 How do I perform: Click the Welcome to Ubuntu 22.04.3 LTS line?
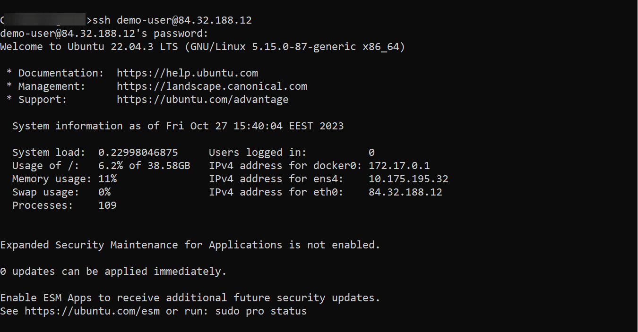pyautogui.click(x=202, y=47)
